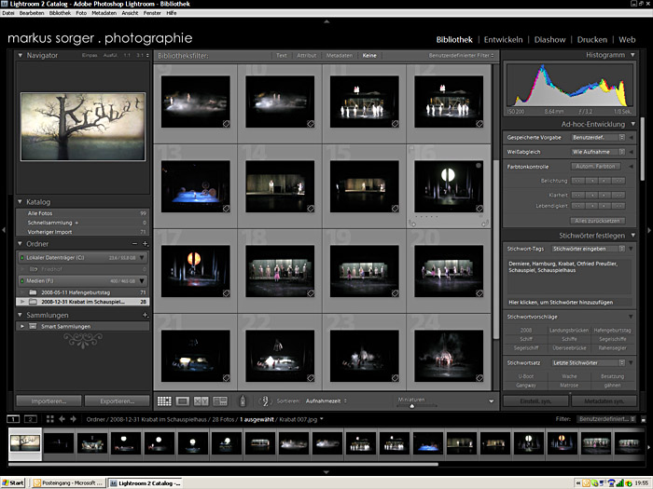
Task: Click Autom. Farbton button
Action: coord(595,167)
